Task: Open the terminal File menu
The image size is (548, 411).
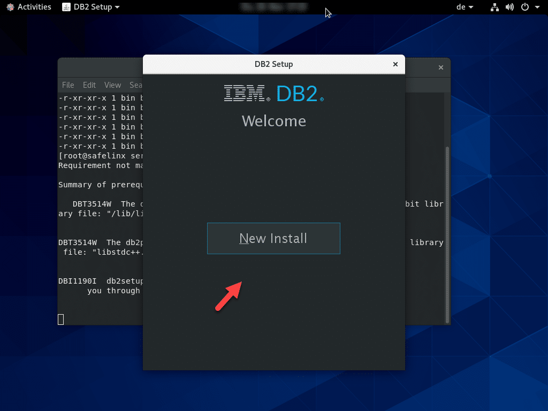Action: tap(68, 85)
